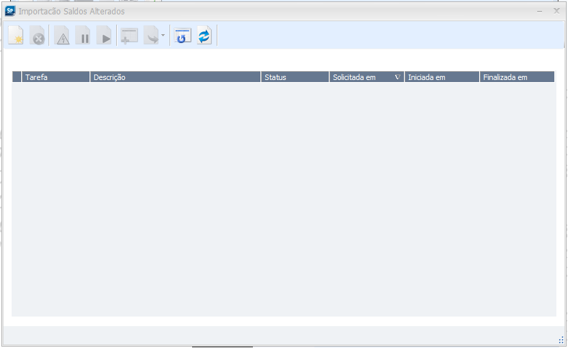Image resolution: width=568 pixels, height=348 pixels.
Task: Click the resize grip in status bar corner
Action: click(561, 340)
